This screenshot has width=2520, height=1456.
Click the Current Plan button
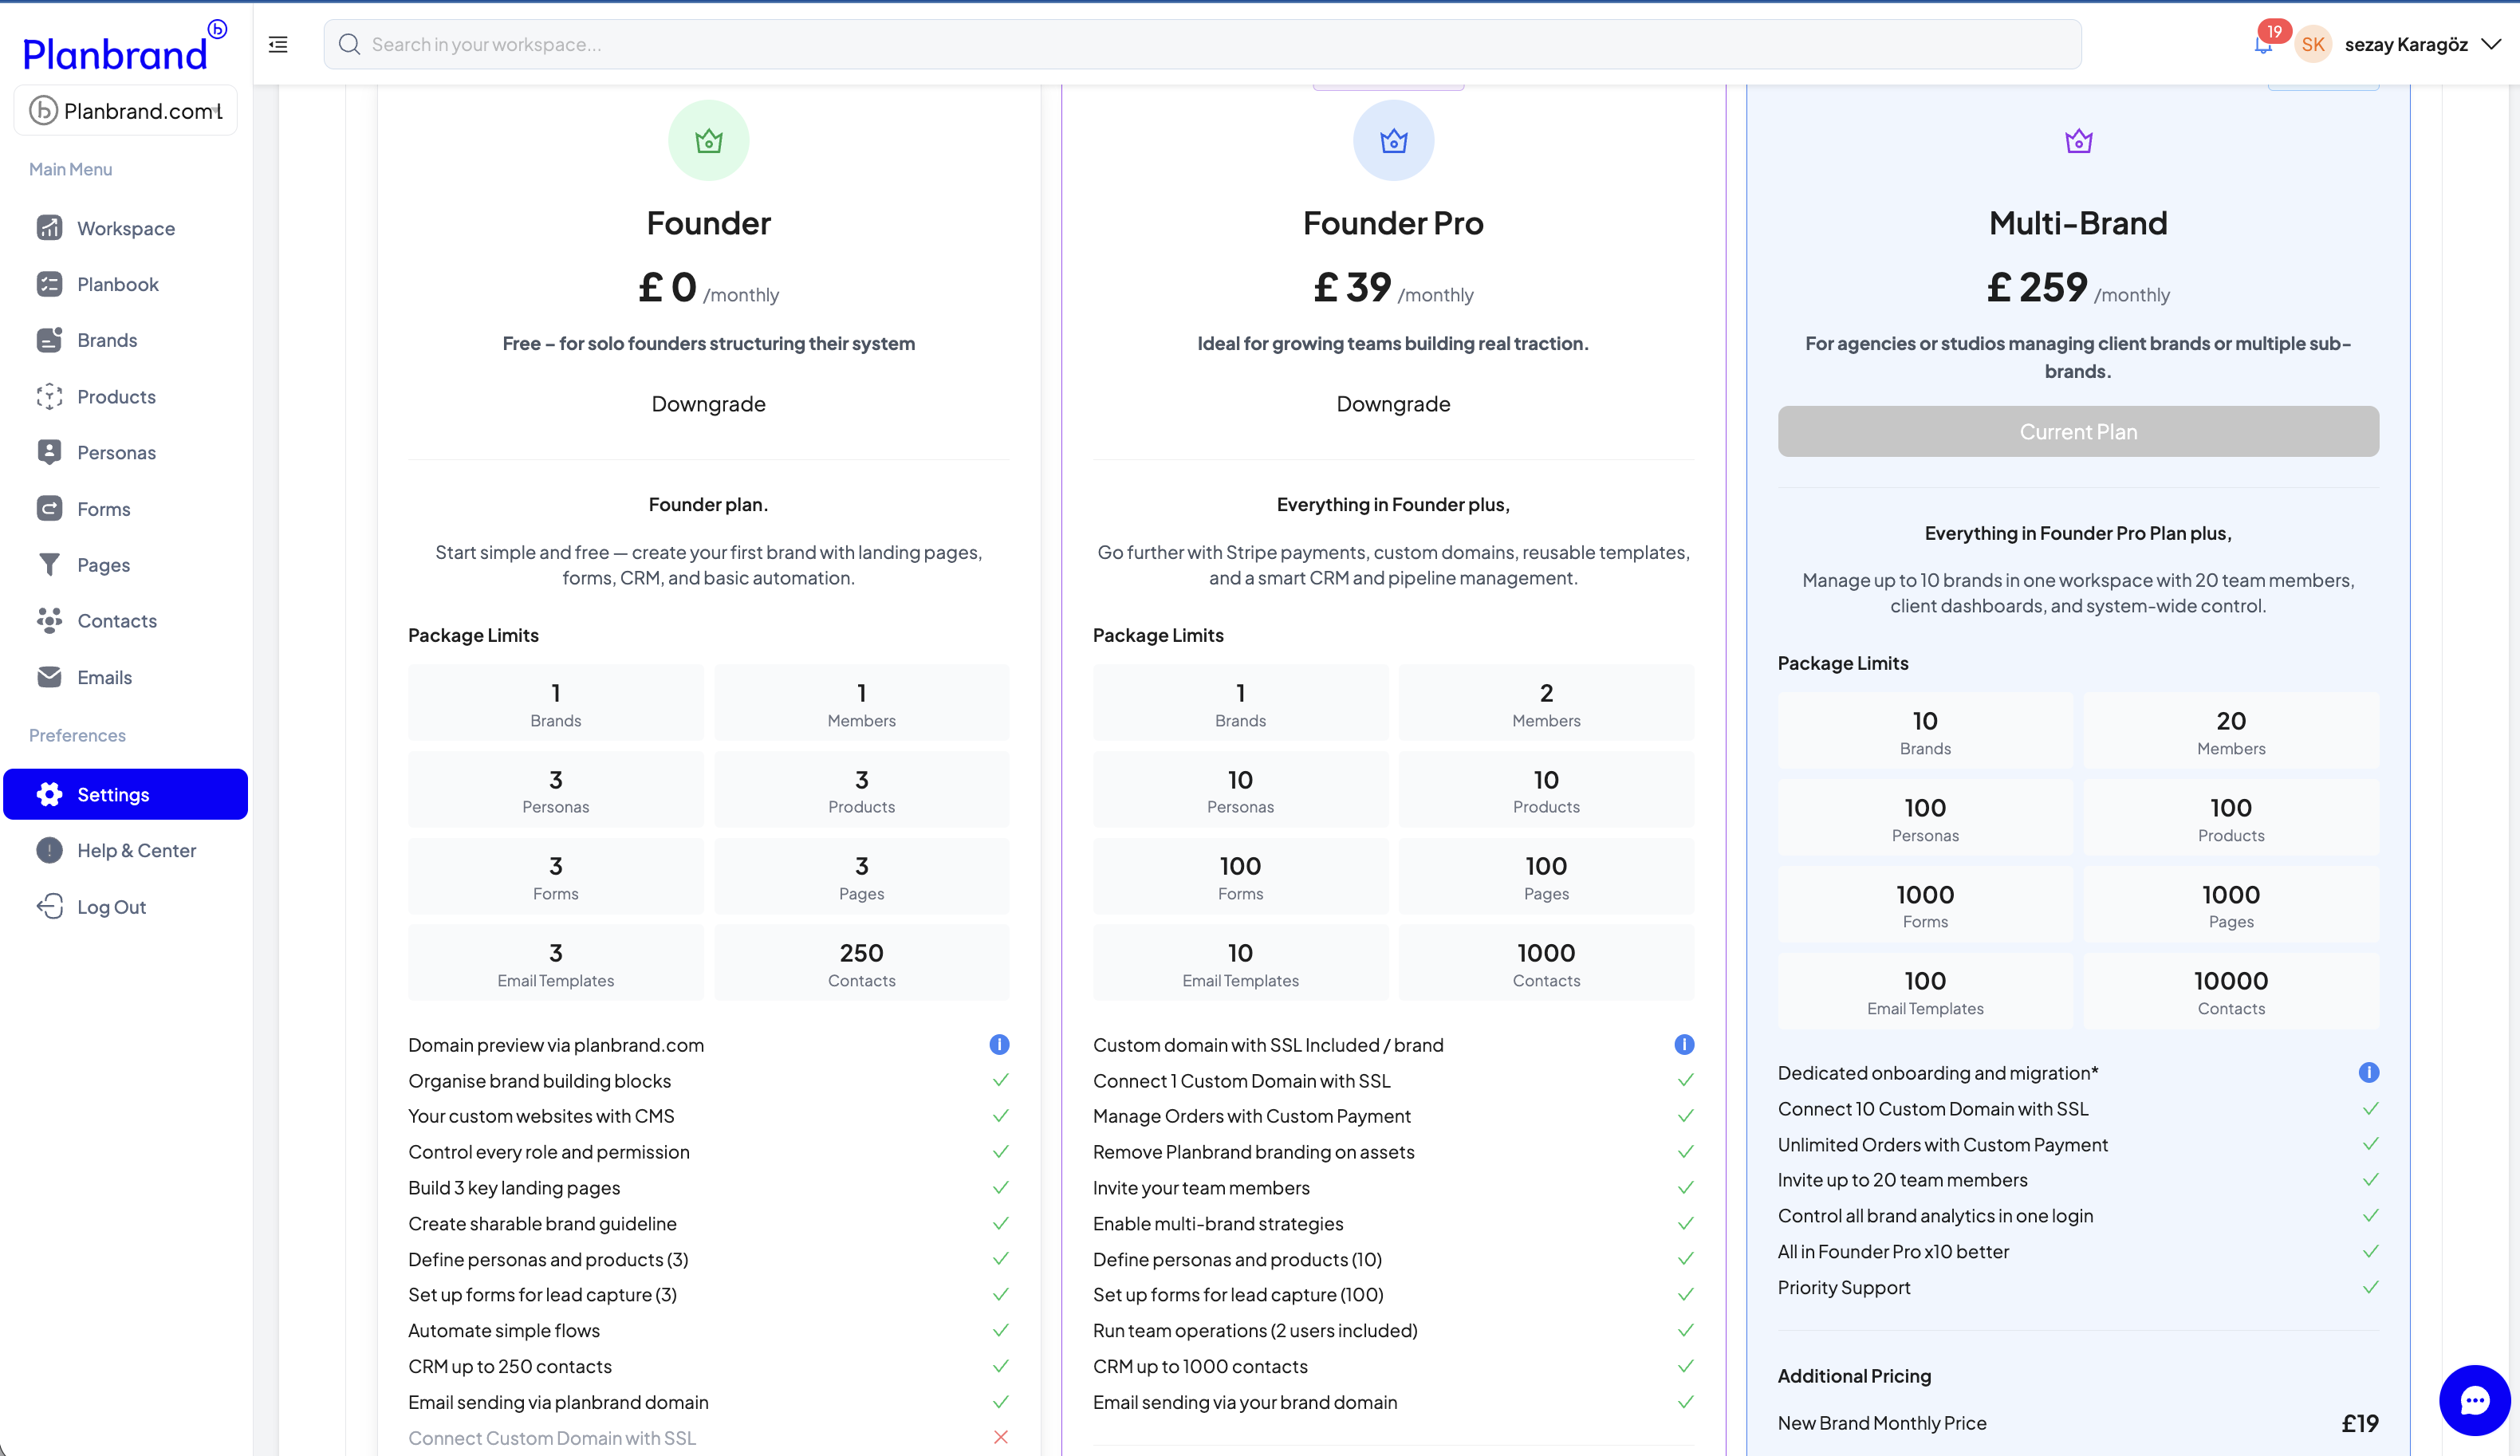point(2078,432)
